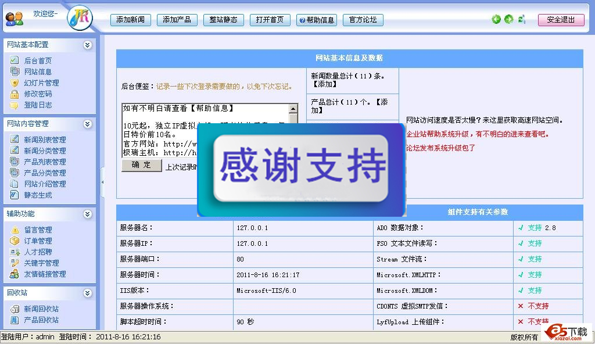Click the 网站介绍管理 icon
595x344 pixels.
pyautogui.click(x=15, y=184)
